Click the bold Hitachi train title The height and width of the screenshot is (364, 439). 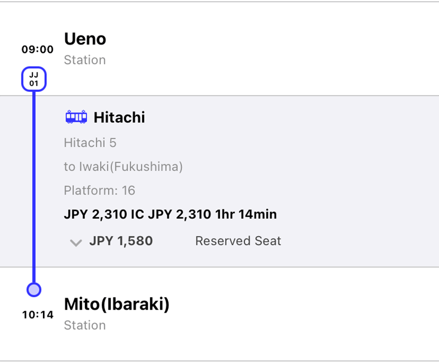pos(119,118)
